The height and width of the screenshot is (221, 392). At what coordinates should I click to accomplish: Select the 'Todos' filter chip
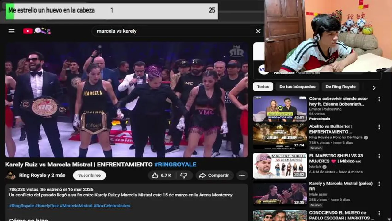point(263,87)
